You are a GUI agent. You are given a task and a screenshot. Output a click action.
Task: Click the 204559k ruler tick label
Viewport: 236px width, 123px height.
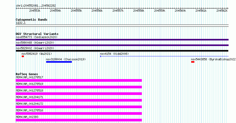click(160, 11)
